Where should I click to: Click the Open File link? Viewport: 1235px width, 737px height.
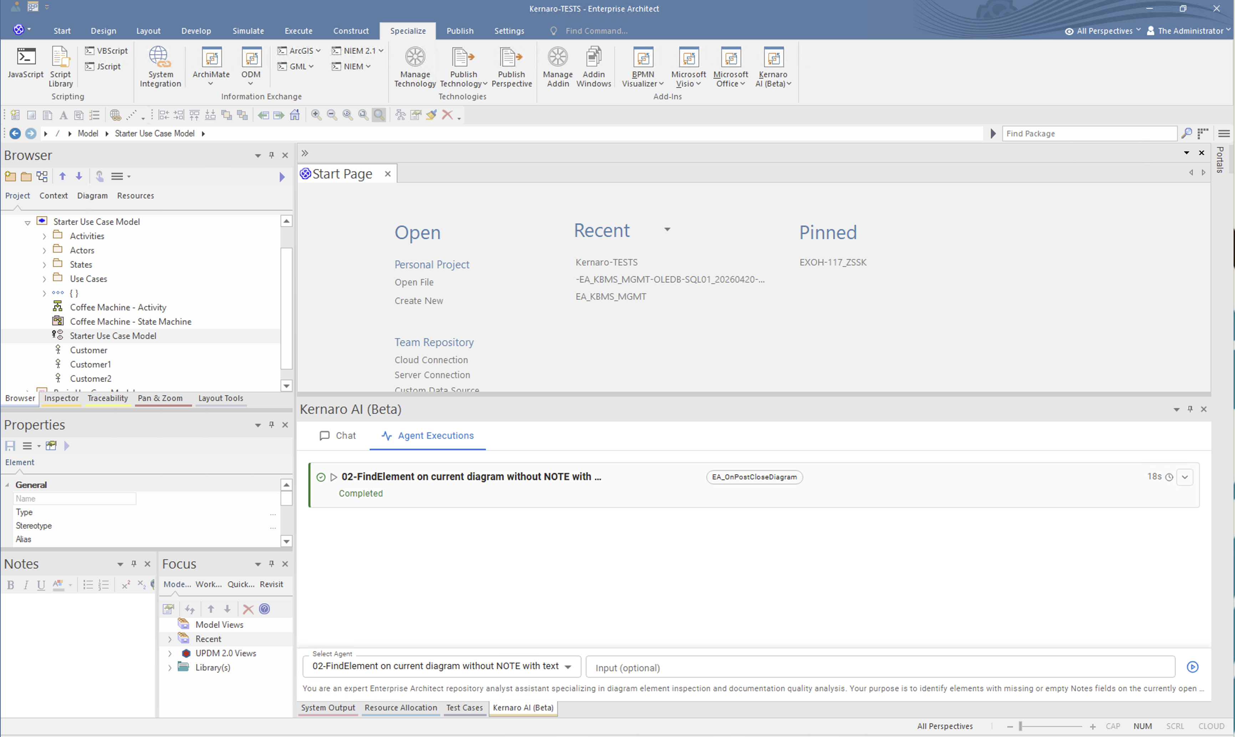414,283
